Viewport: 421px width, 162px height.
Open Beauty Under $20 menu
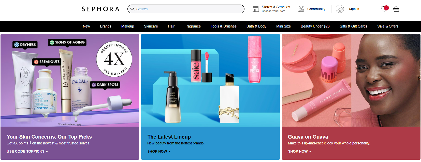315,26
